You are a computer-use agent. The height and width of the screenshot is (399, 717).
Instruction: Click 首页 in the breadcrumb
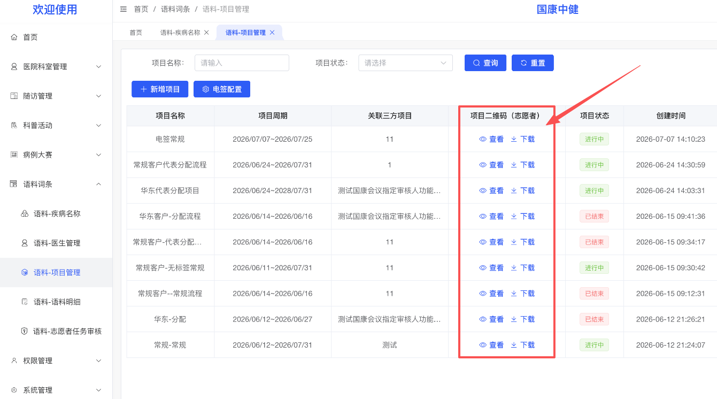[141, 9]
